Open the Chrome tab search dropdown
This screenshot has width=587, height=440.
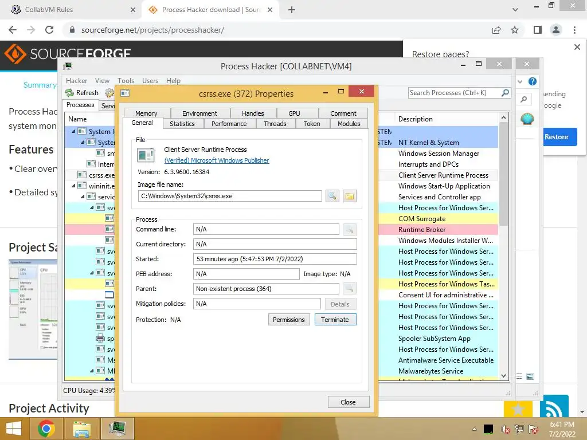click(x=515, y=10)
